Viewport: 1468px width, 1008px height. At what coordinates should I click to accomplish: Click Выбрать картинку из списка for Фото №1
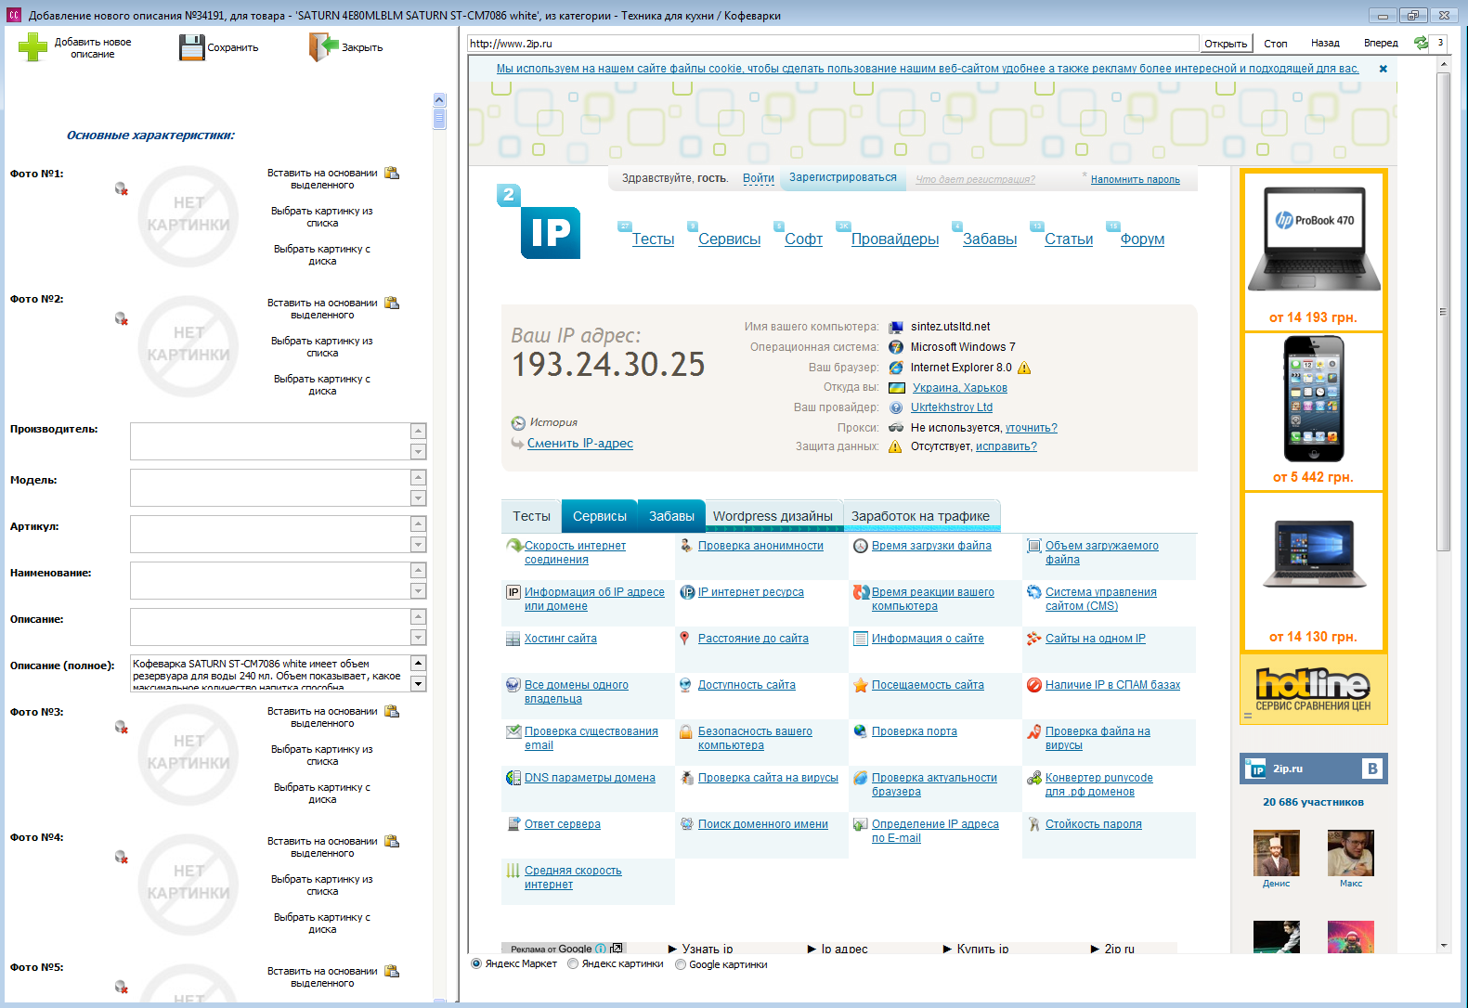point(322,217)
